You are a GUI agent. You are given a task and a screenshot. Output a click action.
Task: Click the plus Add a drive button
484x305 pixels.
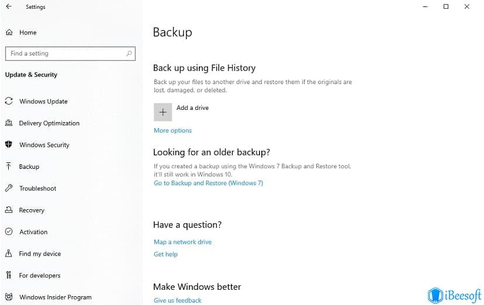pos(163,112)
